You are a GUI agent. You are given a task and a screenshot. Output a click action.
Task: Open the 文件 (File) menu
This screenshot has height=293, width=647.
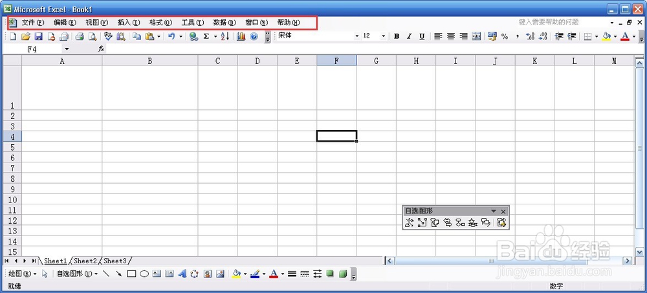pos(32,22)
